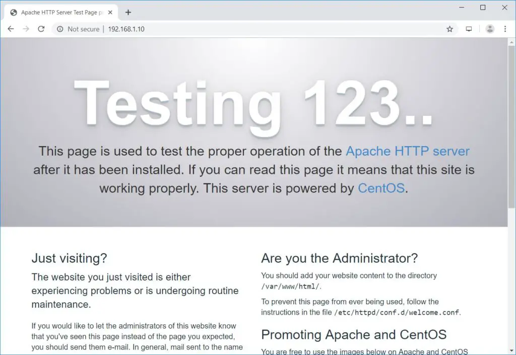Viewport: 516px width, 355px height.
Task: Close the browser window
Action: [504, 7]
